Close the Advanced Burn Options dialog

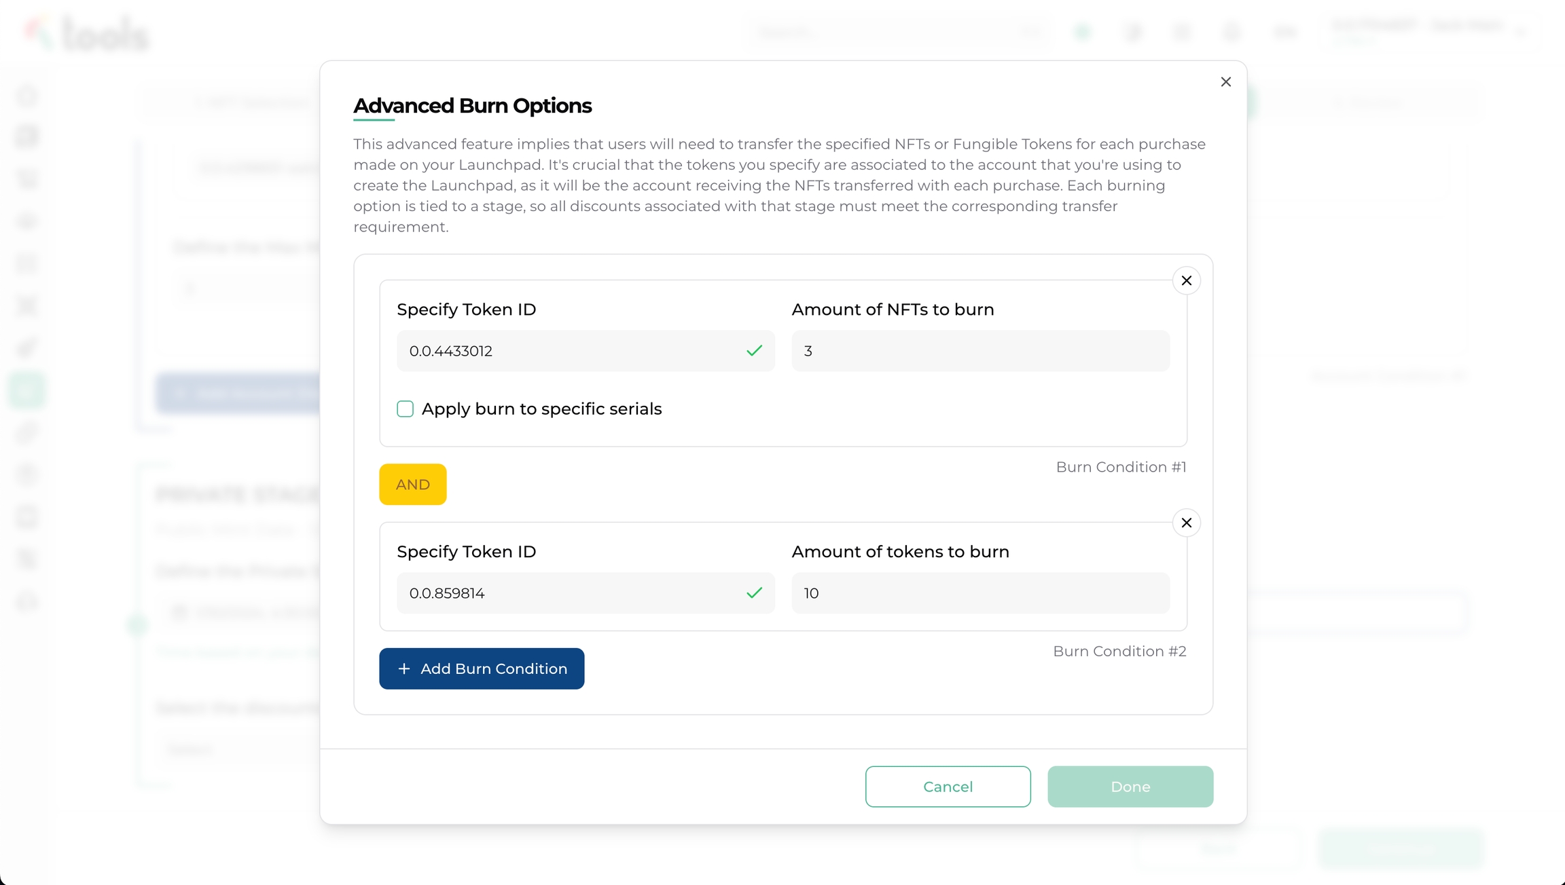click(x=1225, y=82)
